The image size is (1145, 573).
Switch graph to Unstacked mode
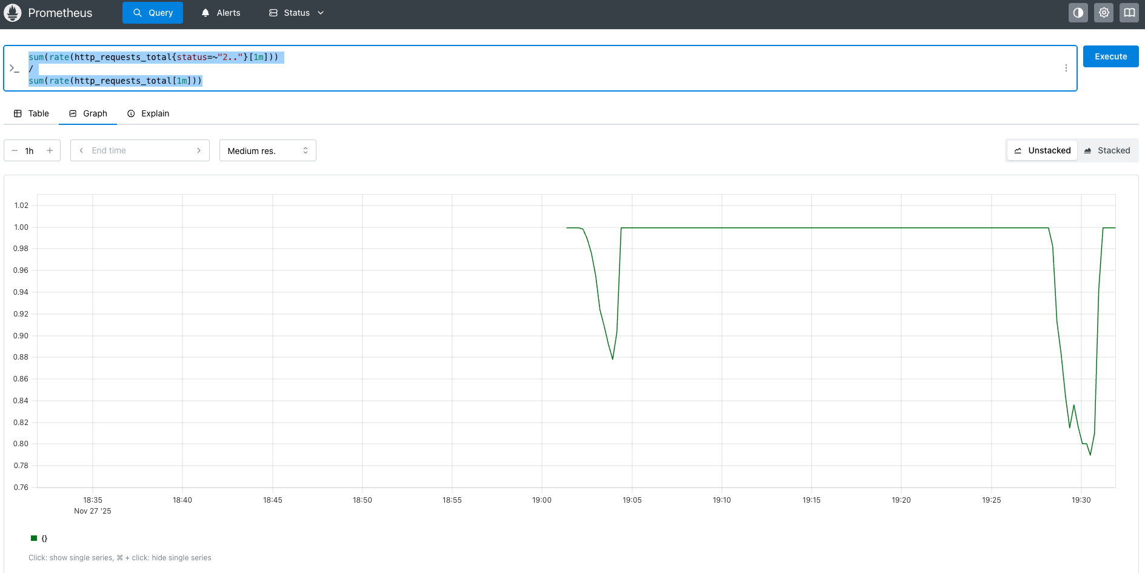click(1043, 150)
